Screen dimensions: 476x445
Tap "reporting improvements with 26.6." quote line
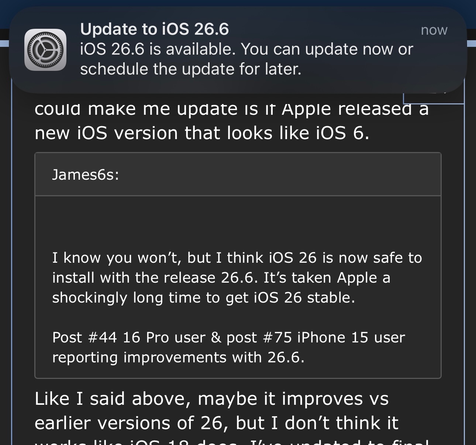pos(178,357)
